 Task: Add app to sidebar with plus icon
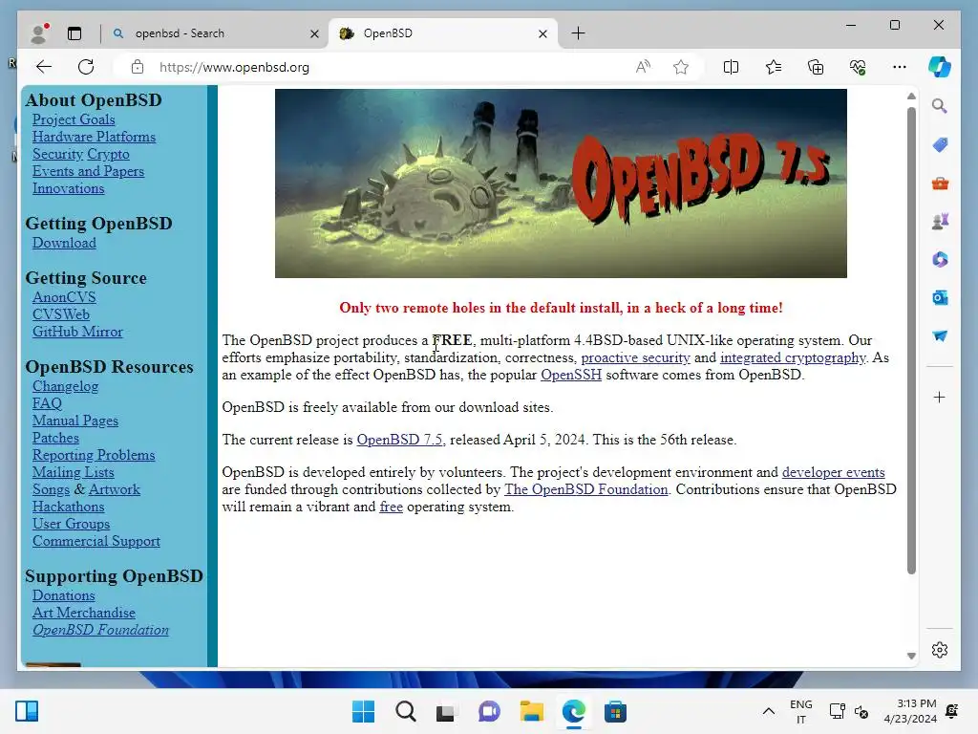[x=940, y=397]
